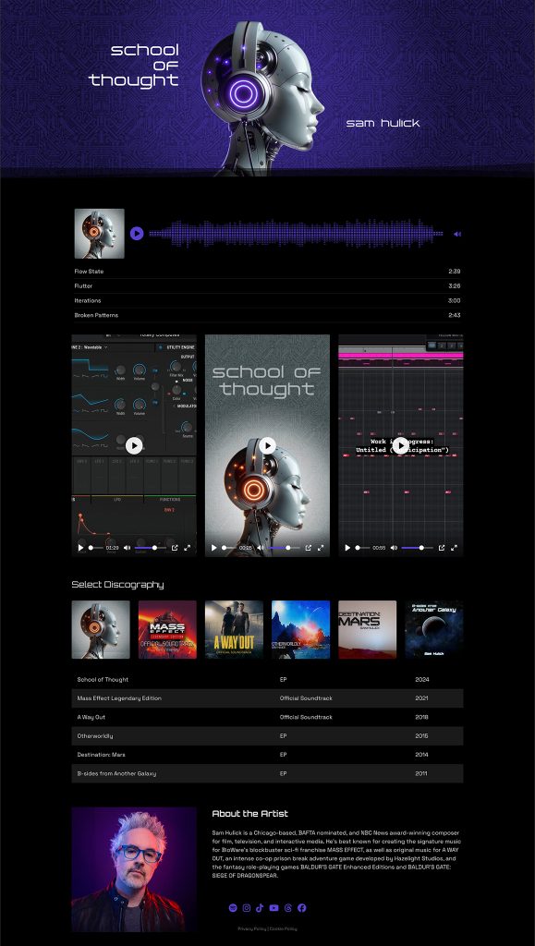Screen dimensions: 535x946
Task: Mute the 00:25 School of Thought video
Action: tap(260, 548)
